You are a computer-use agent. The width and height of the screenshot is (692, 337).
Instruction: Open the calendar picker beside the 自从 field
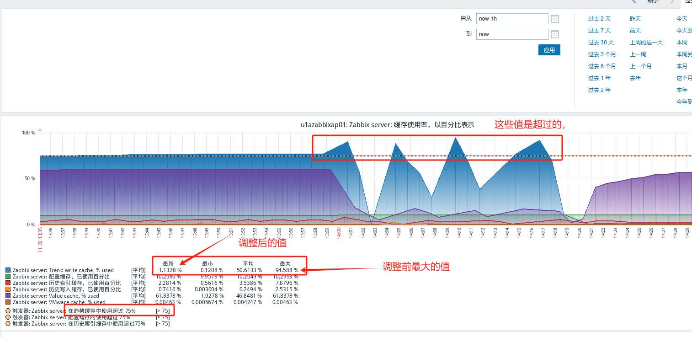click(555, 19)
